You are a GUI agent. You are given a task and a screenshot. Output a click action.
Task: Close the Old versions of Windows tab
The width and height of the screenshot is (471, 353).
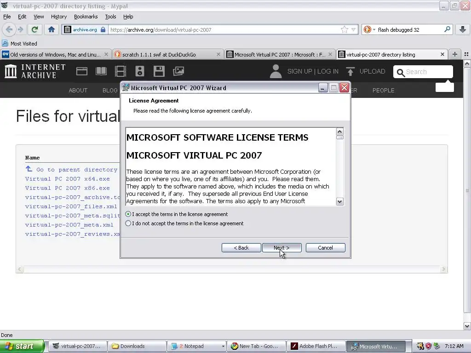pyautogui.click(x=106, y=54)
